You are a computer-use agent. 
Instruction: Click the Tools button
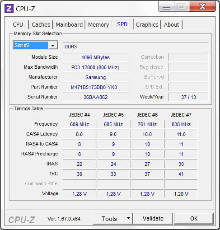pyautogui.click(x=109, y=219)
